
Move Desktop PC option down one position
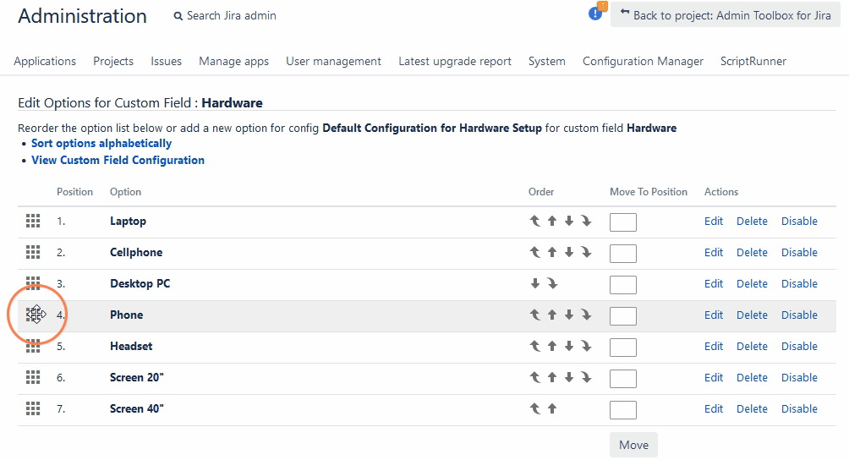(535, 284)
